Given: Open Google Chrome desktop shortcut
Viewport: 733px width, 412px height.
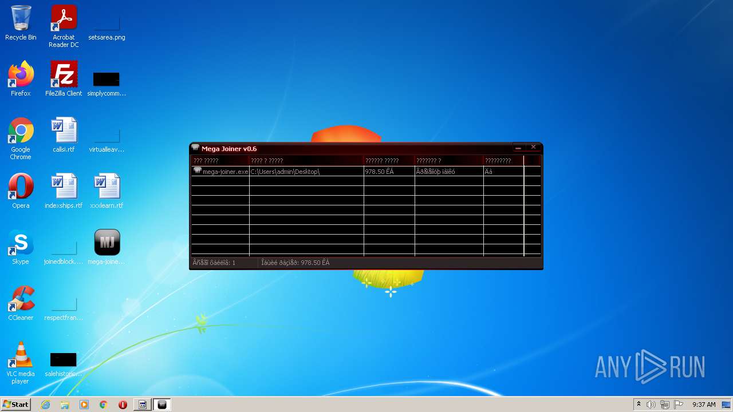Looking at the screenshot, I should click(21, 138).
